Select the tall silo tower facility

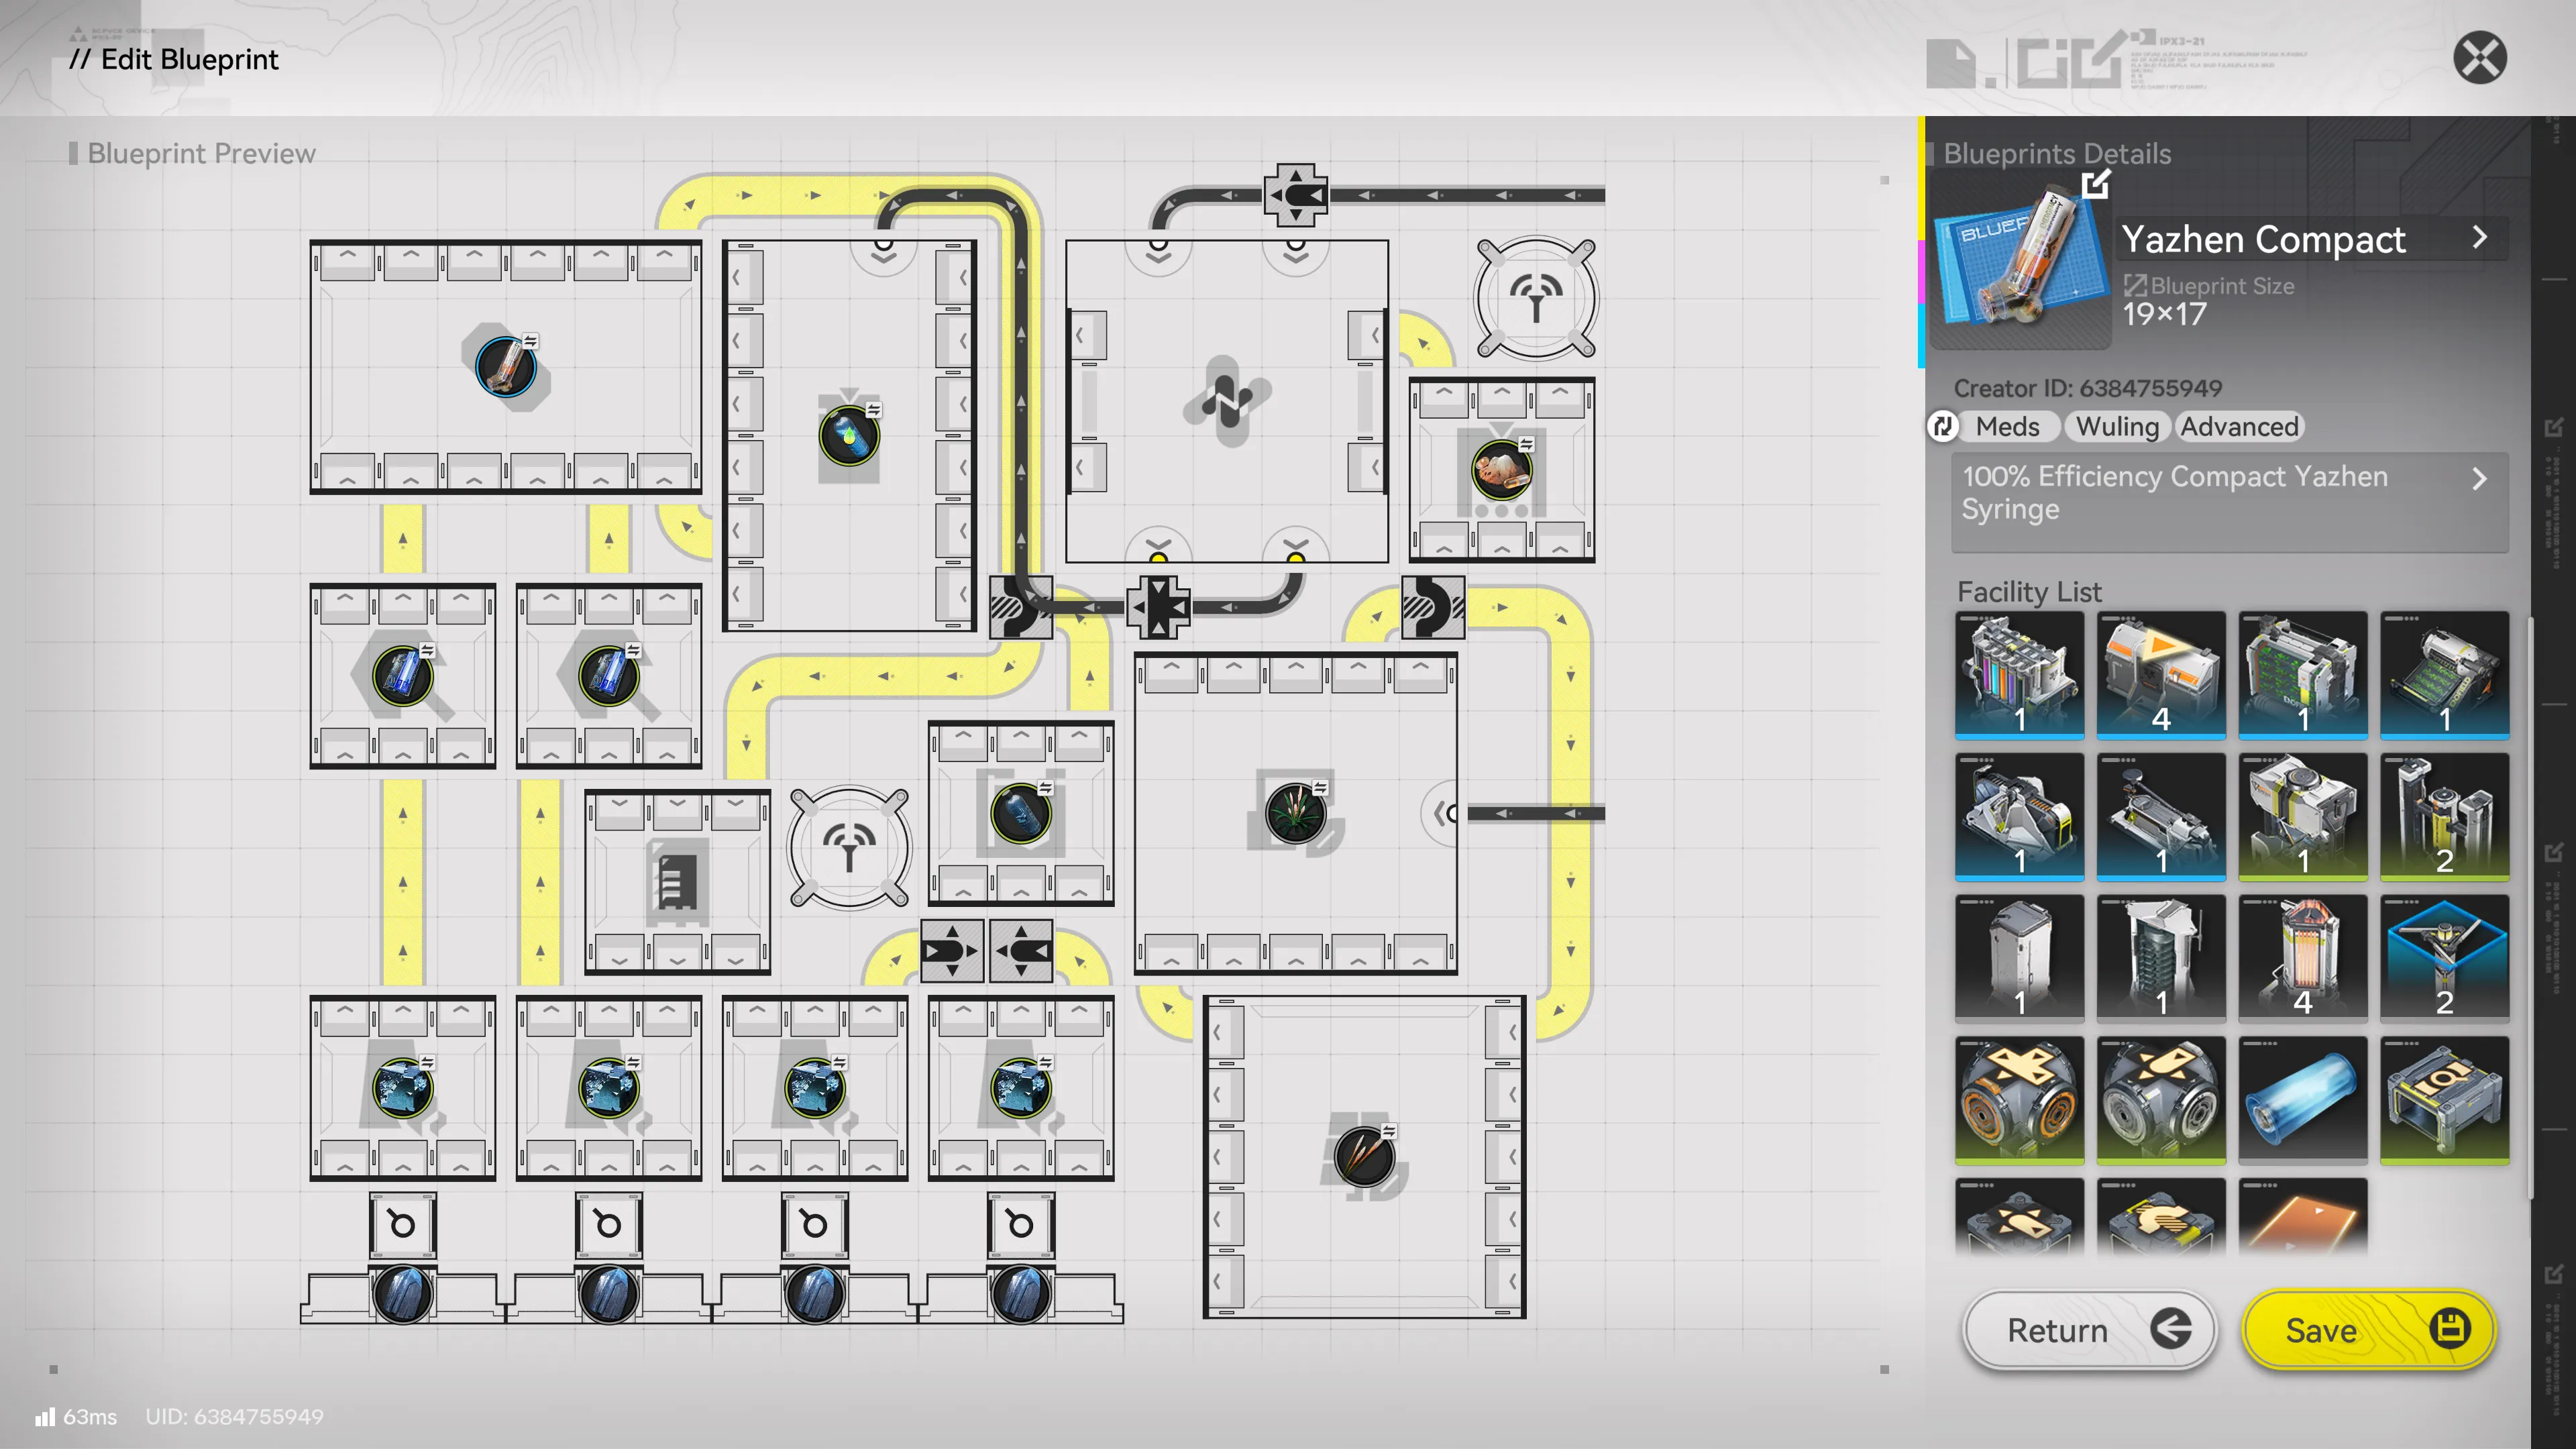click(x=2162, y=955)
